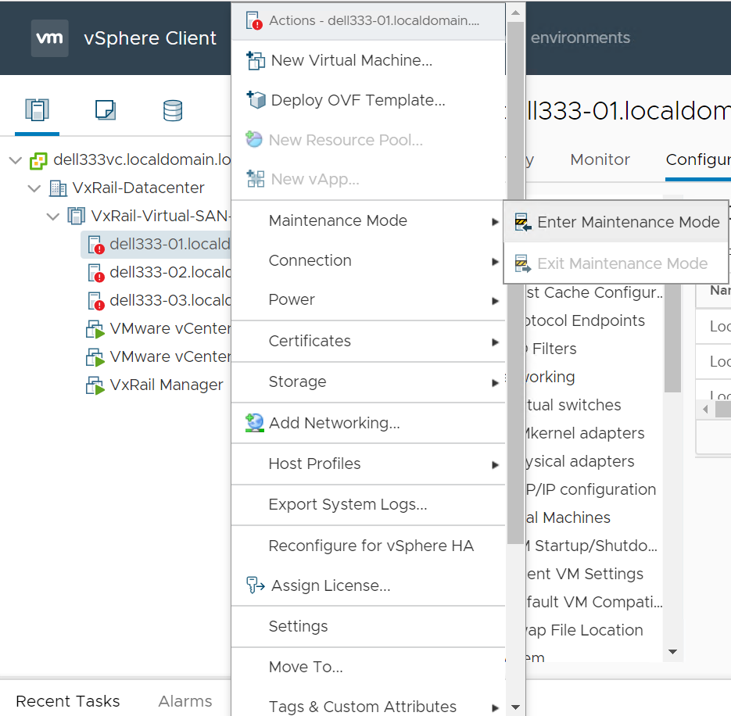The width and height of the screenshot is (731, 716).
Task: Collapse the dell333vc.localdomain tree node
Action: tap(16, 159)
